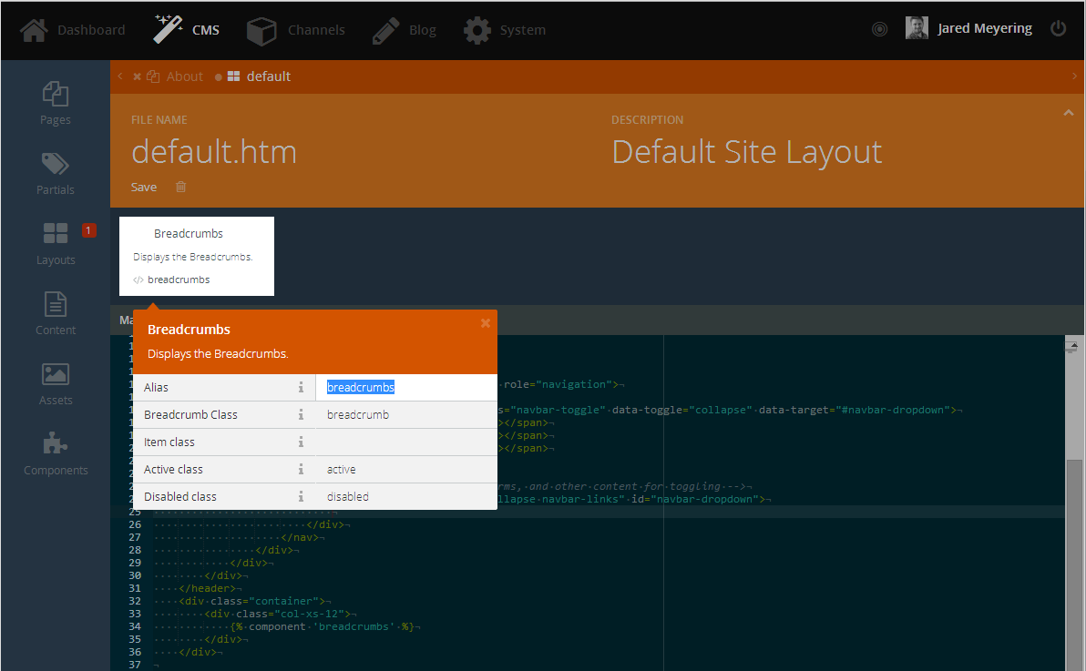Click the Breadcrumb Class value field
Viewport: 1086px width, 671px height.
(406, 414)
